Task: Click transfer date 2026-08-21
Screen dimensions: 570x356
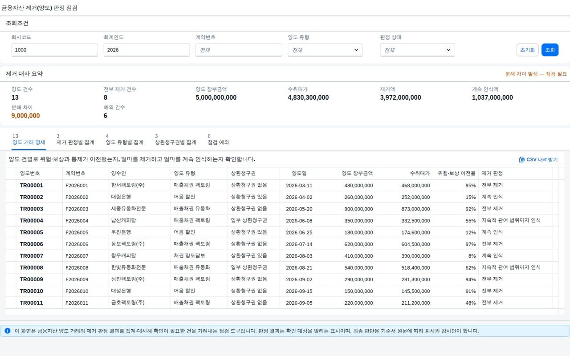Action: tap(299, 268)
